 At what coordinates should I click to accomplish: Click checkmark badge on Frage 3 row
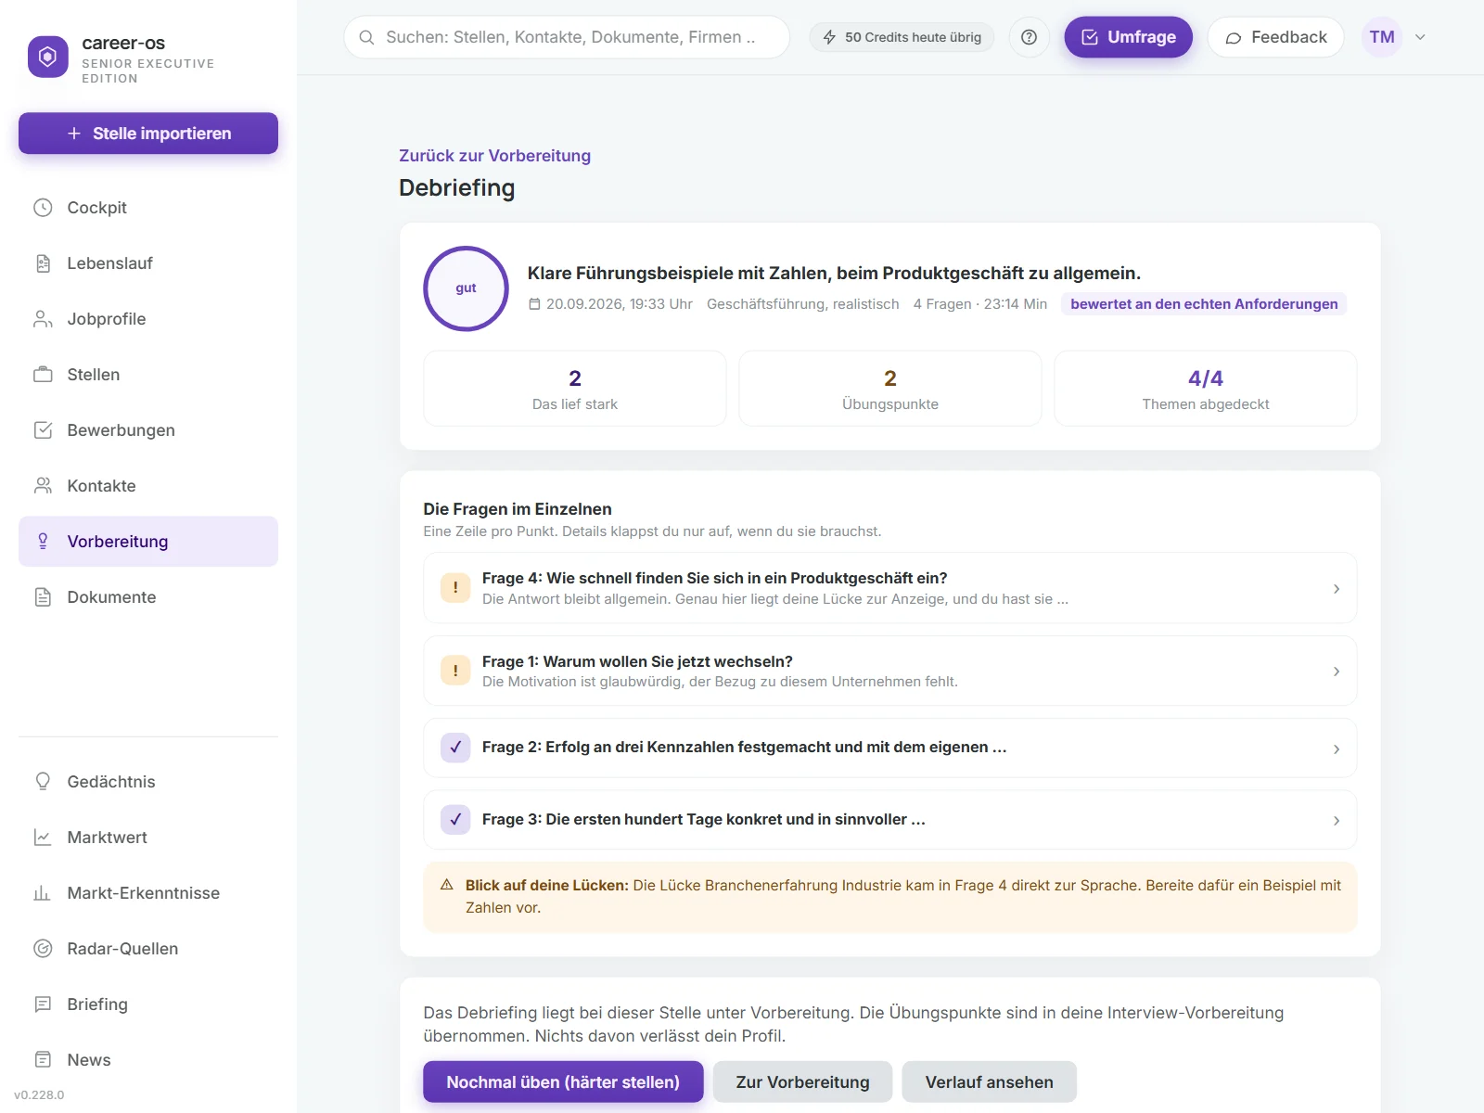455,820
